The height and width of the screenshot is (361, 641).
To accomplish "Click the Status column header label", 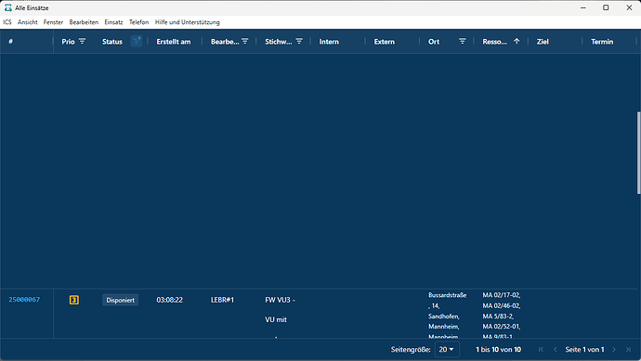I will coord(112,42).
